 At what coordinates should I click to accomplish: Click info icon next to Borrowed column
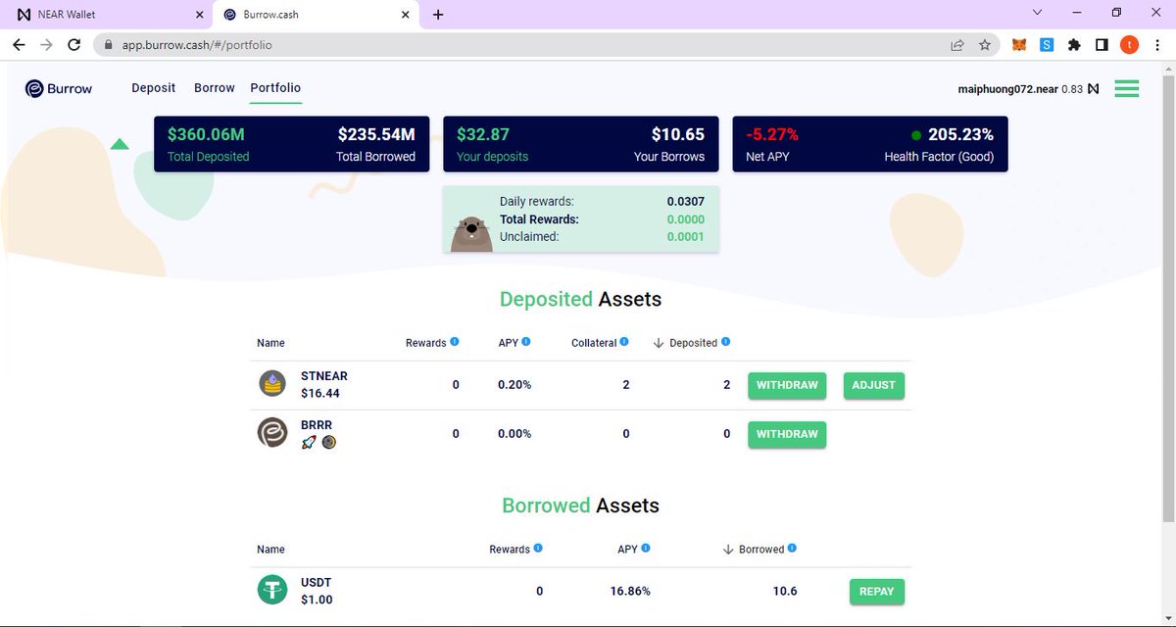(x=792, y=549)
